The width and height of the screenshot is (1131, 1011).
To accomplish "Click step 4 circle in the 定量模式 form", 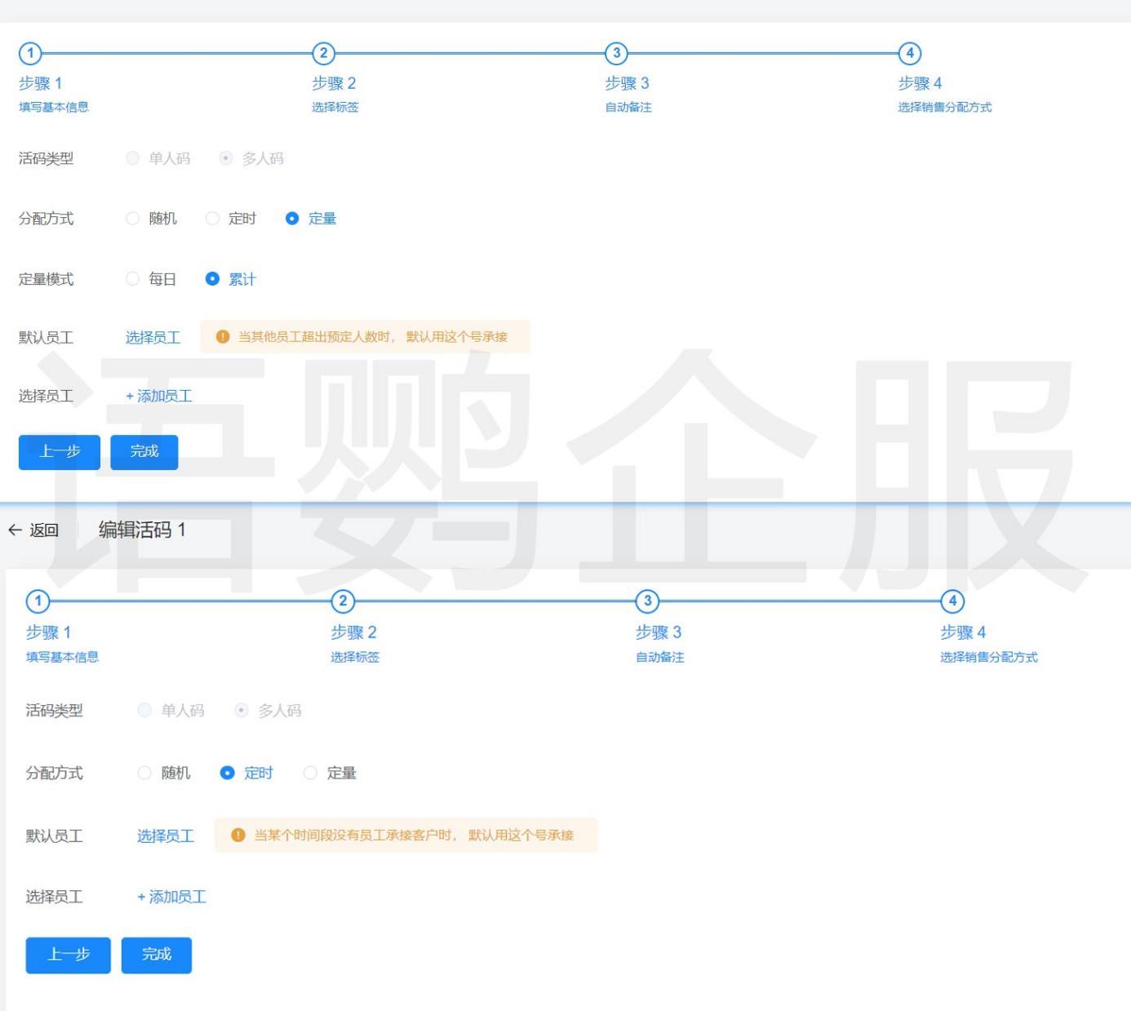I will tap(909, 54).
